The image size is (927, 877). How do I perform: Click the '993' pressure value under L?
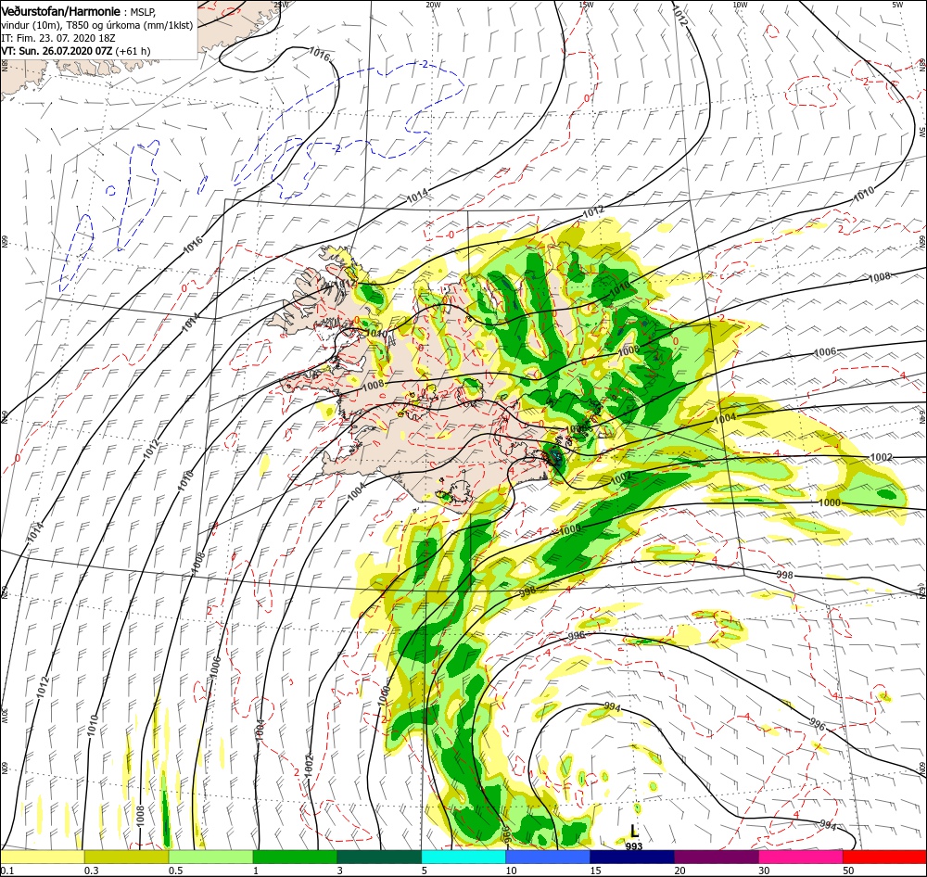point(634,846)
